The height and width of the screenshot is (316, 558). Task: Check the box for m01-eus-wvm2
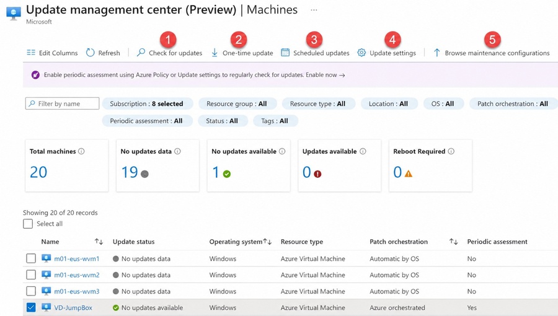(31, 274)
